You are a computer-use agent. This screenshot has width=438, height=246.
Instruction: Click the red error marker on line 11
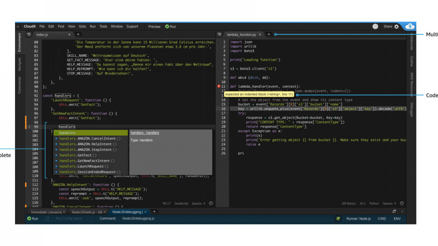(x=219, y=87)
